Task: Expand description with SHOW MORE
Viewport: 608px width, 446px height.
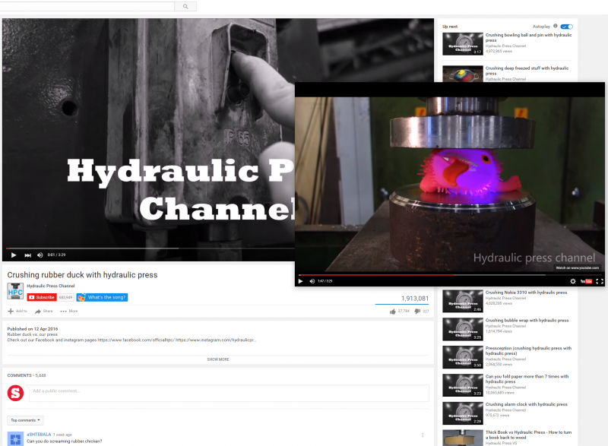Action: 217,359
